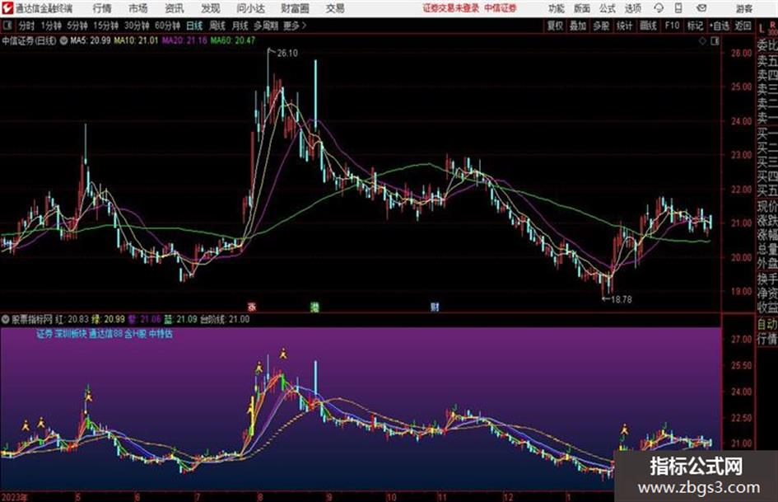
Task: Switch to the 1分钟 period tab
Action: tap(51, 26)
